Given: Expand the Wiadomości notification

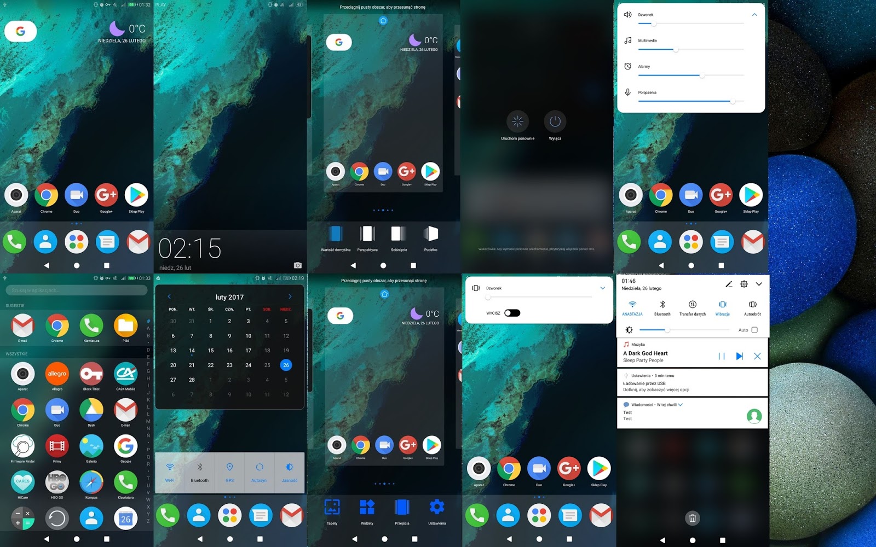Looking at the screenshot, I should [x=681, y=405].
